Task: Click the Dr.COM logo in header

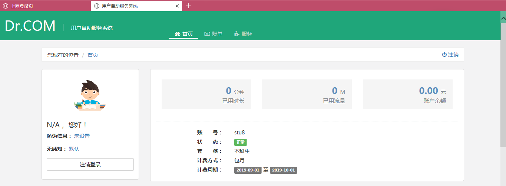Action: 30,26
